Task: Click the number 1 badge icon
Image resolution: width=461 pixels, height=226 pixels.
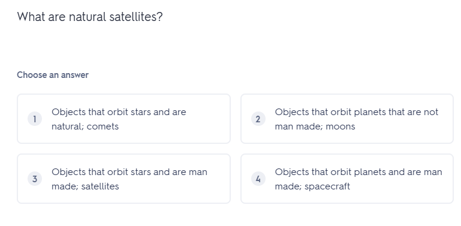Action: [35, 119]
